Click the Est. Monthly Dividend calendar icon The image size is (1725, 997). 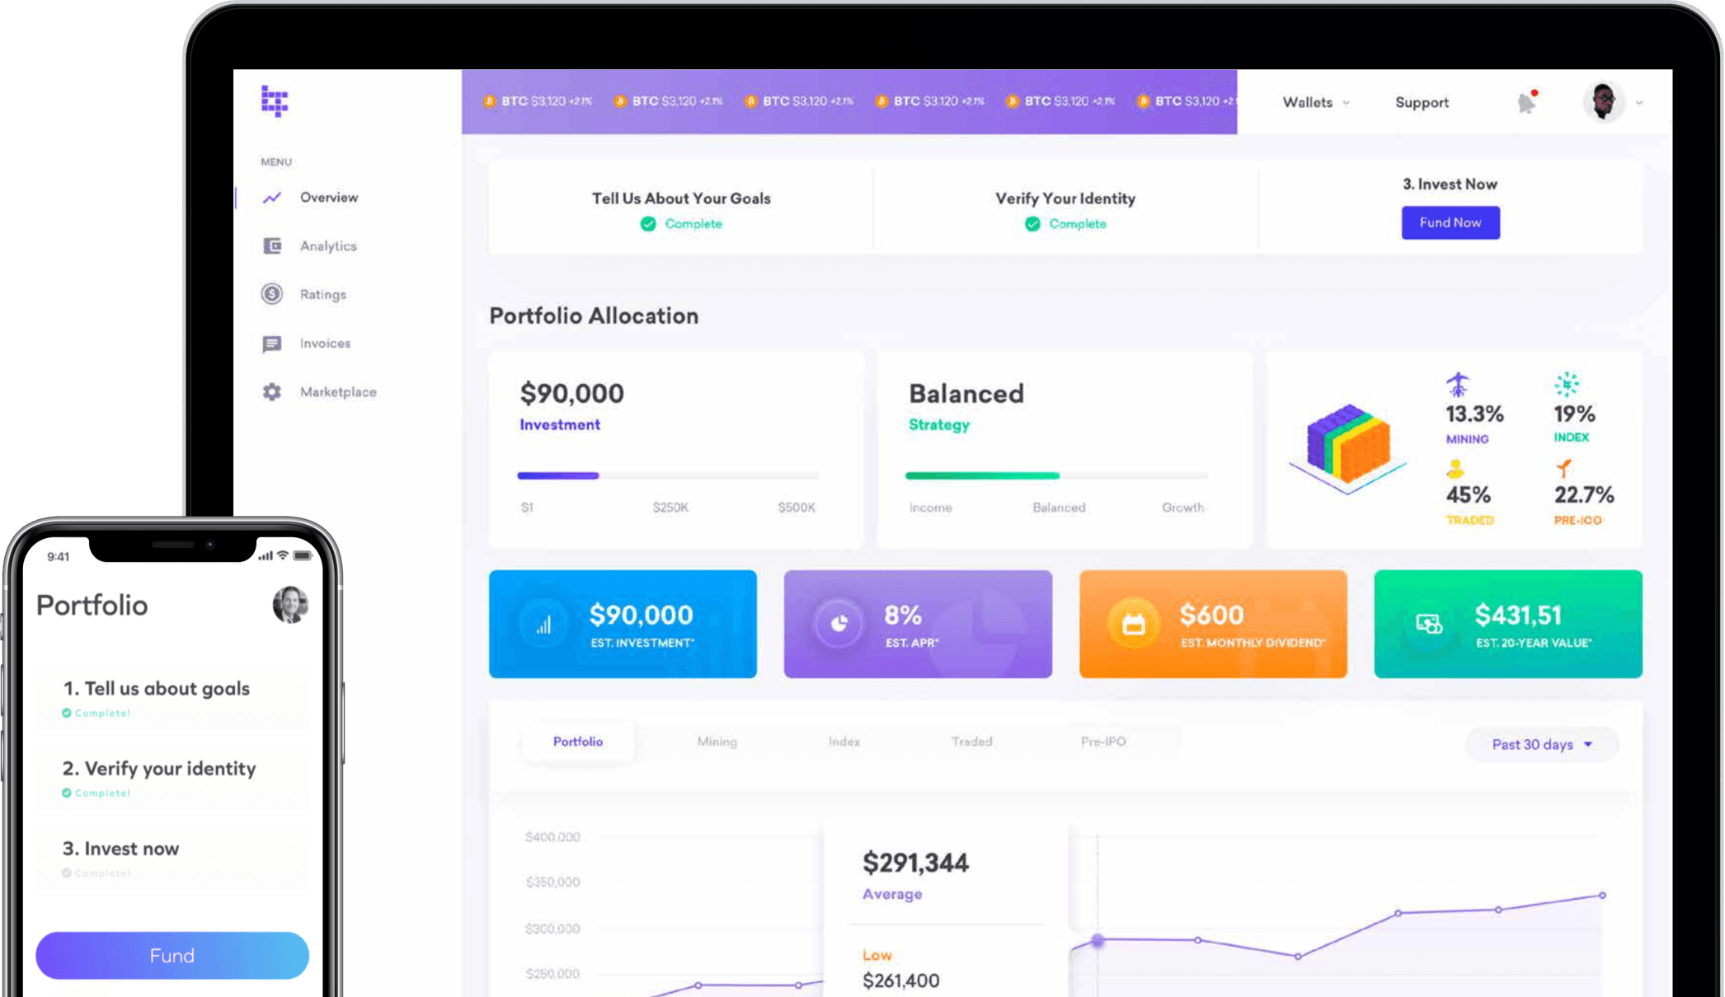[1134, 624]
